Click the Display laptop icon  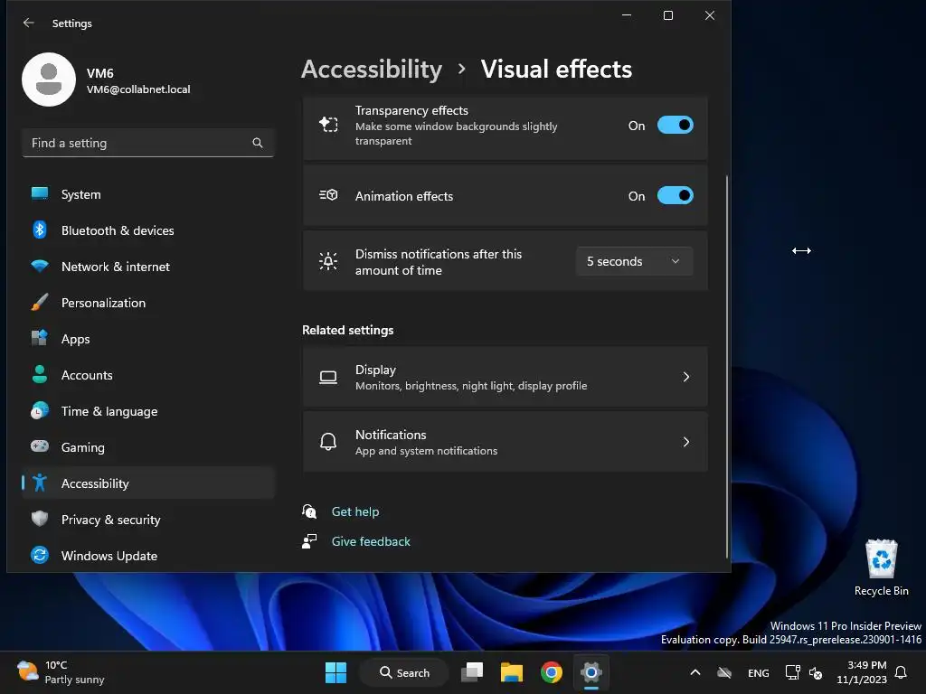(328, 377)
